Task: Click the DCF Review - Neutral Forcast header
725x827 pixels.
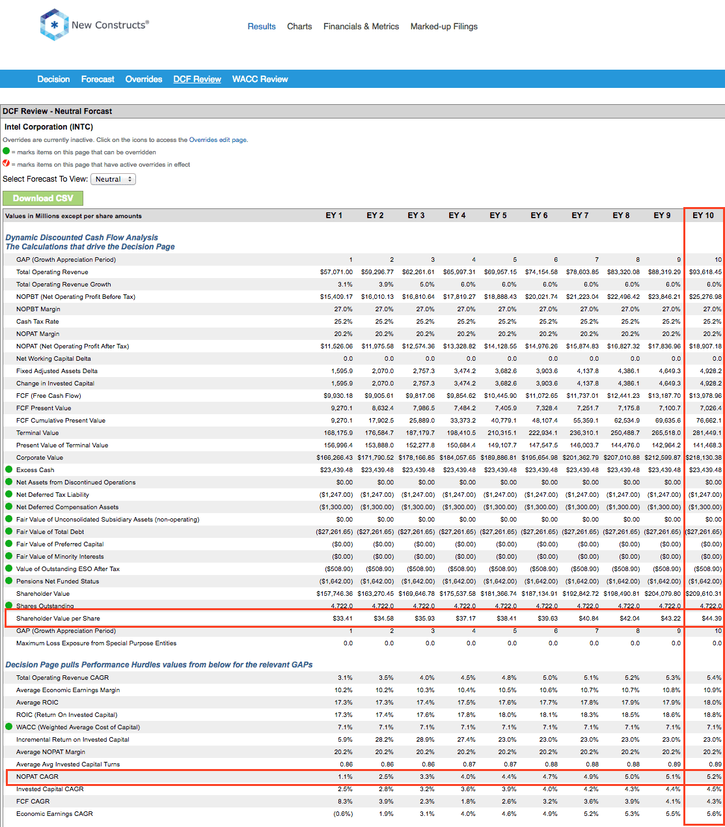Action: coord(57,111)
